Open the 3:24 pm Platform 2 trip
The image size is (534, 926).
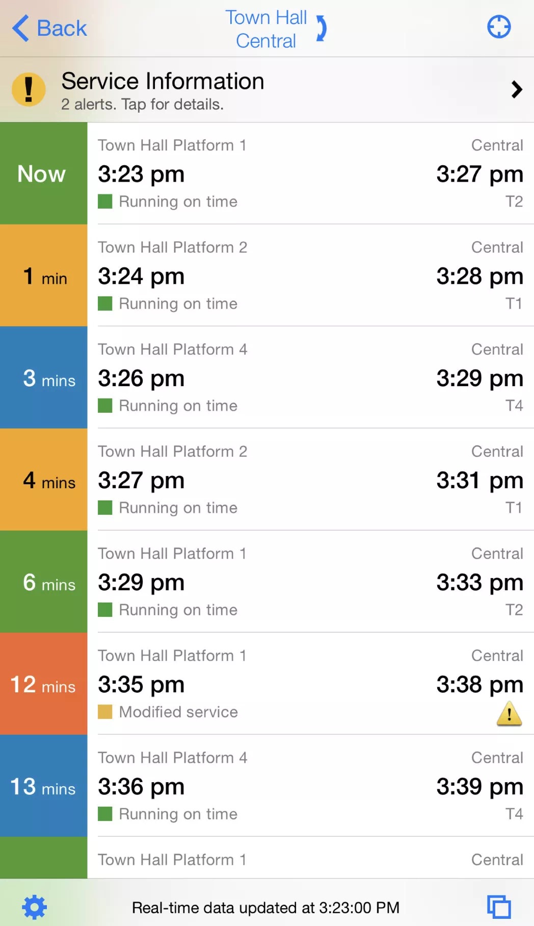(310, 276)
